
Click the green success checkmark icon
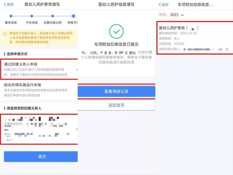(116, 31)
